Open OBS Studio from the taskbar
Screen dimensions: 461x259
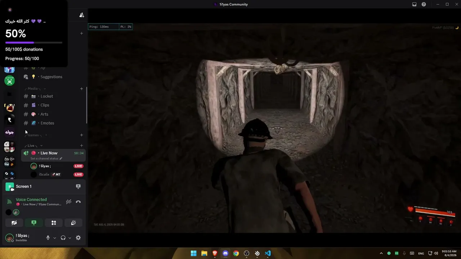[x=246, y=253]
